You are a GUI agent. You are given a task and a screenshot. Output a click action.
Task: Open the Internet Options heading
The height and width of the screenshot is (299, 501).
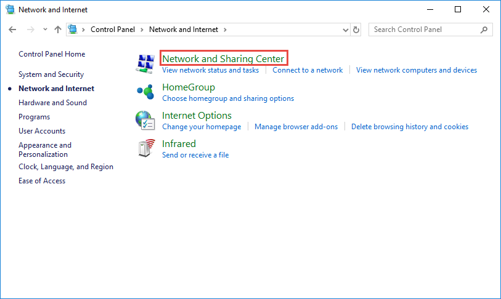tap(197, 115)
